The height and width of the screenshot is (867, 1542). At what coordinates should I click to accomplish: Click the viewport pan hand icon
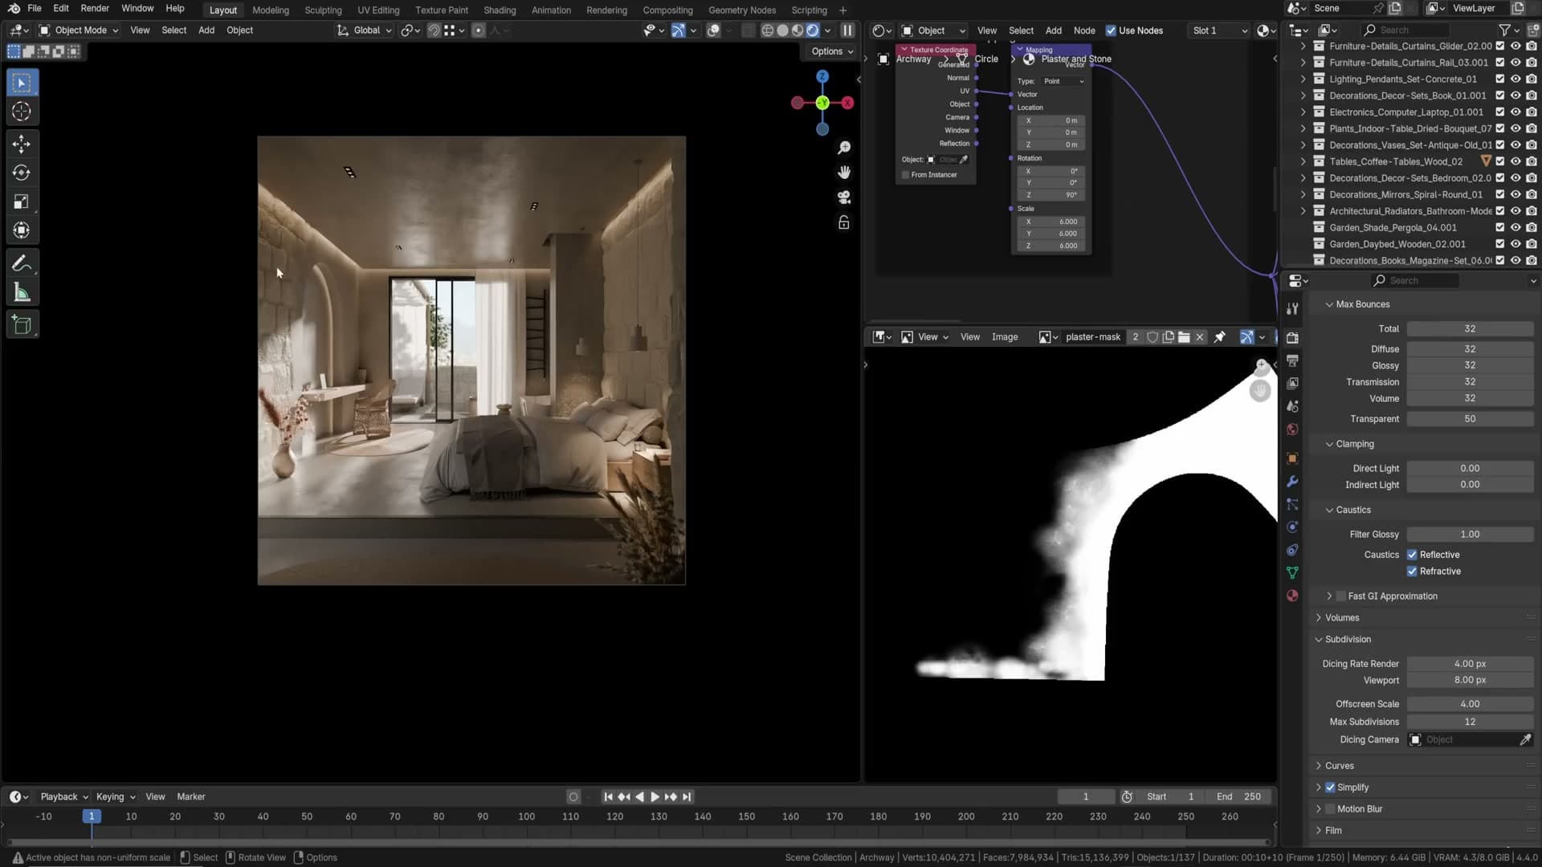[x=844, y=173]
